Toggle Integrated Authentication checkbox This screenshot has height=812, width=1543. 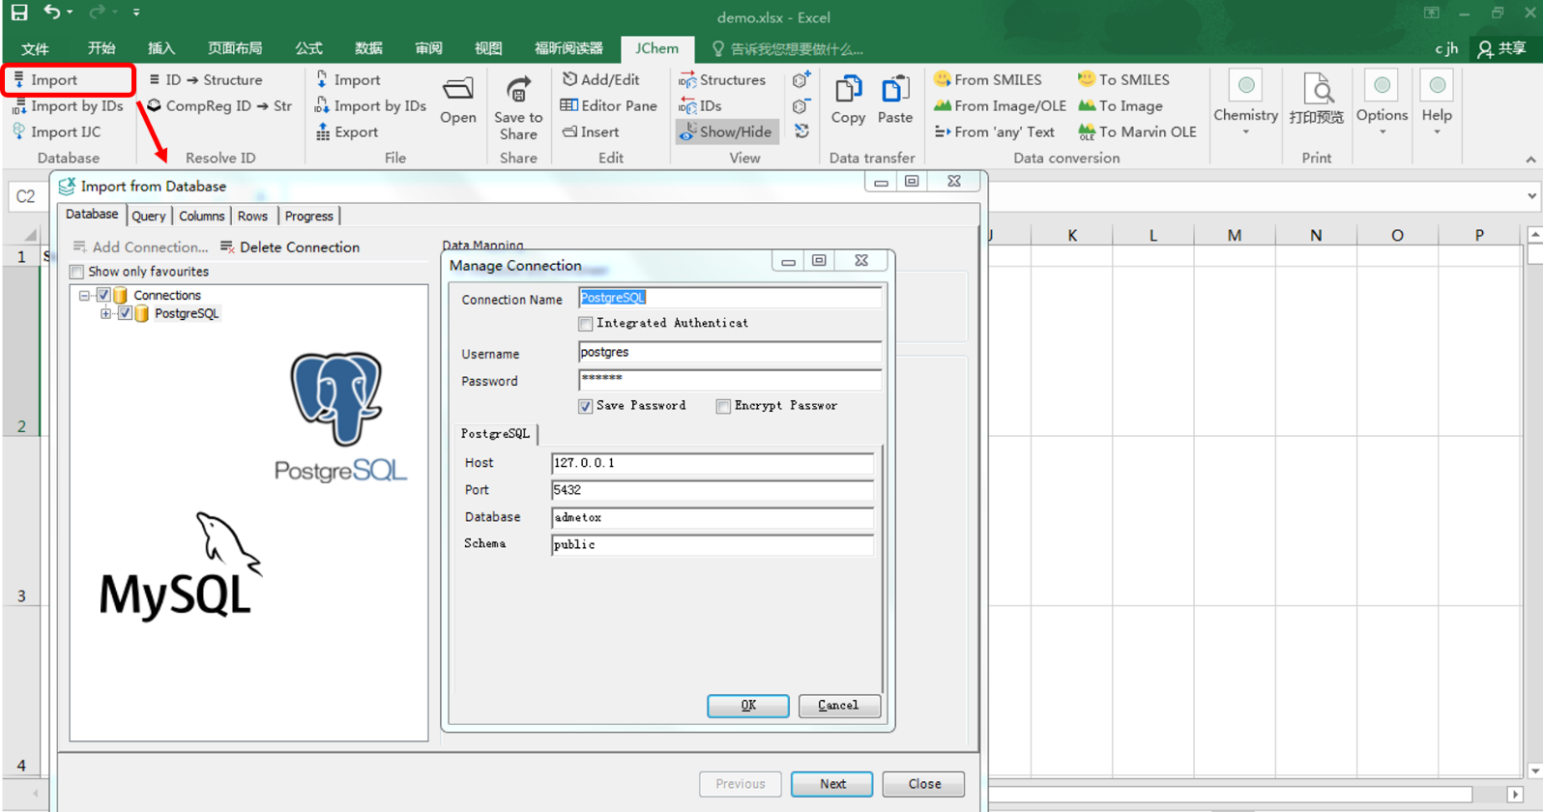(x=585, y=324)
